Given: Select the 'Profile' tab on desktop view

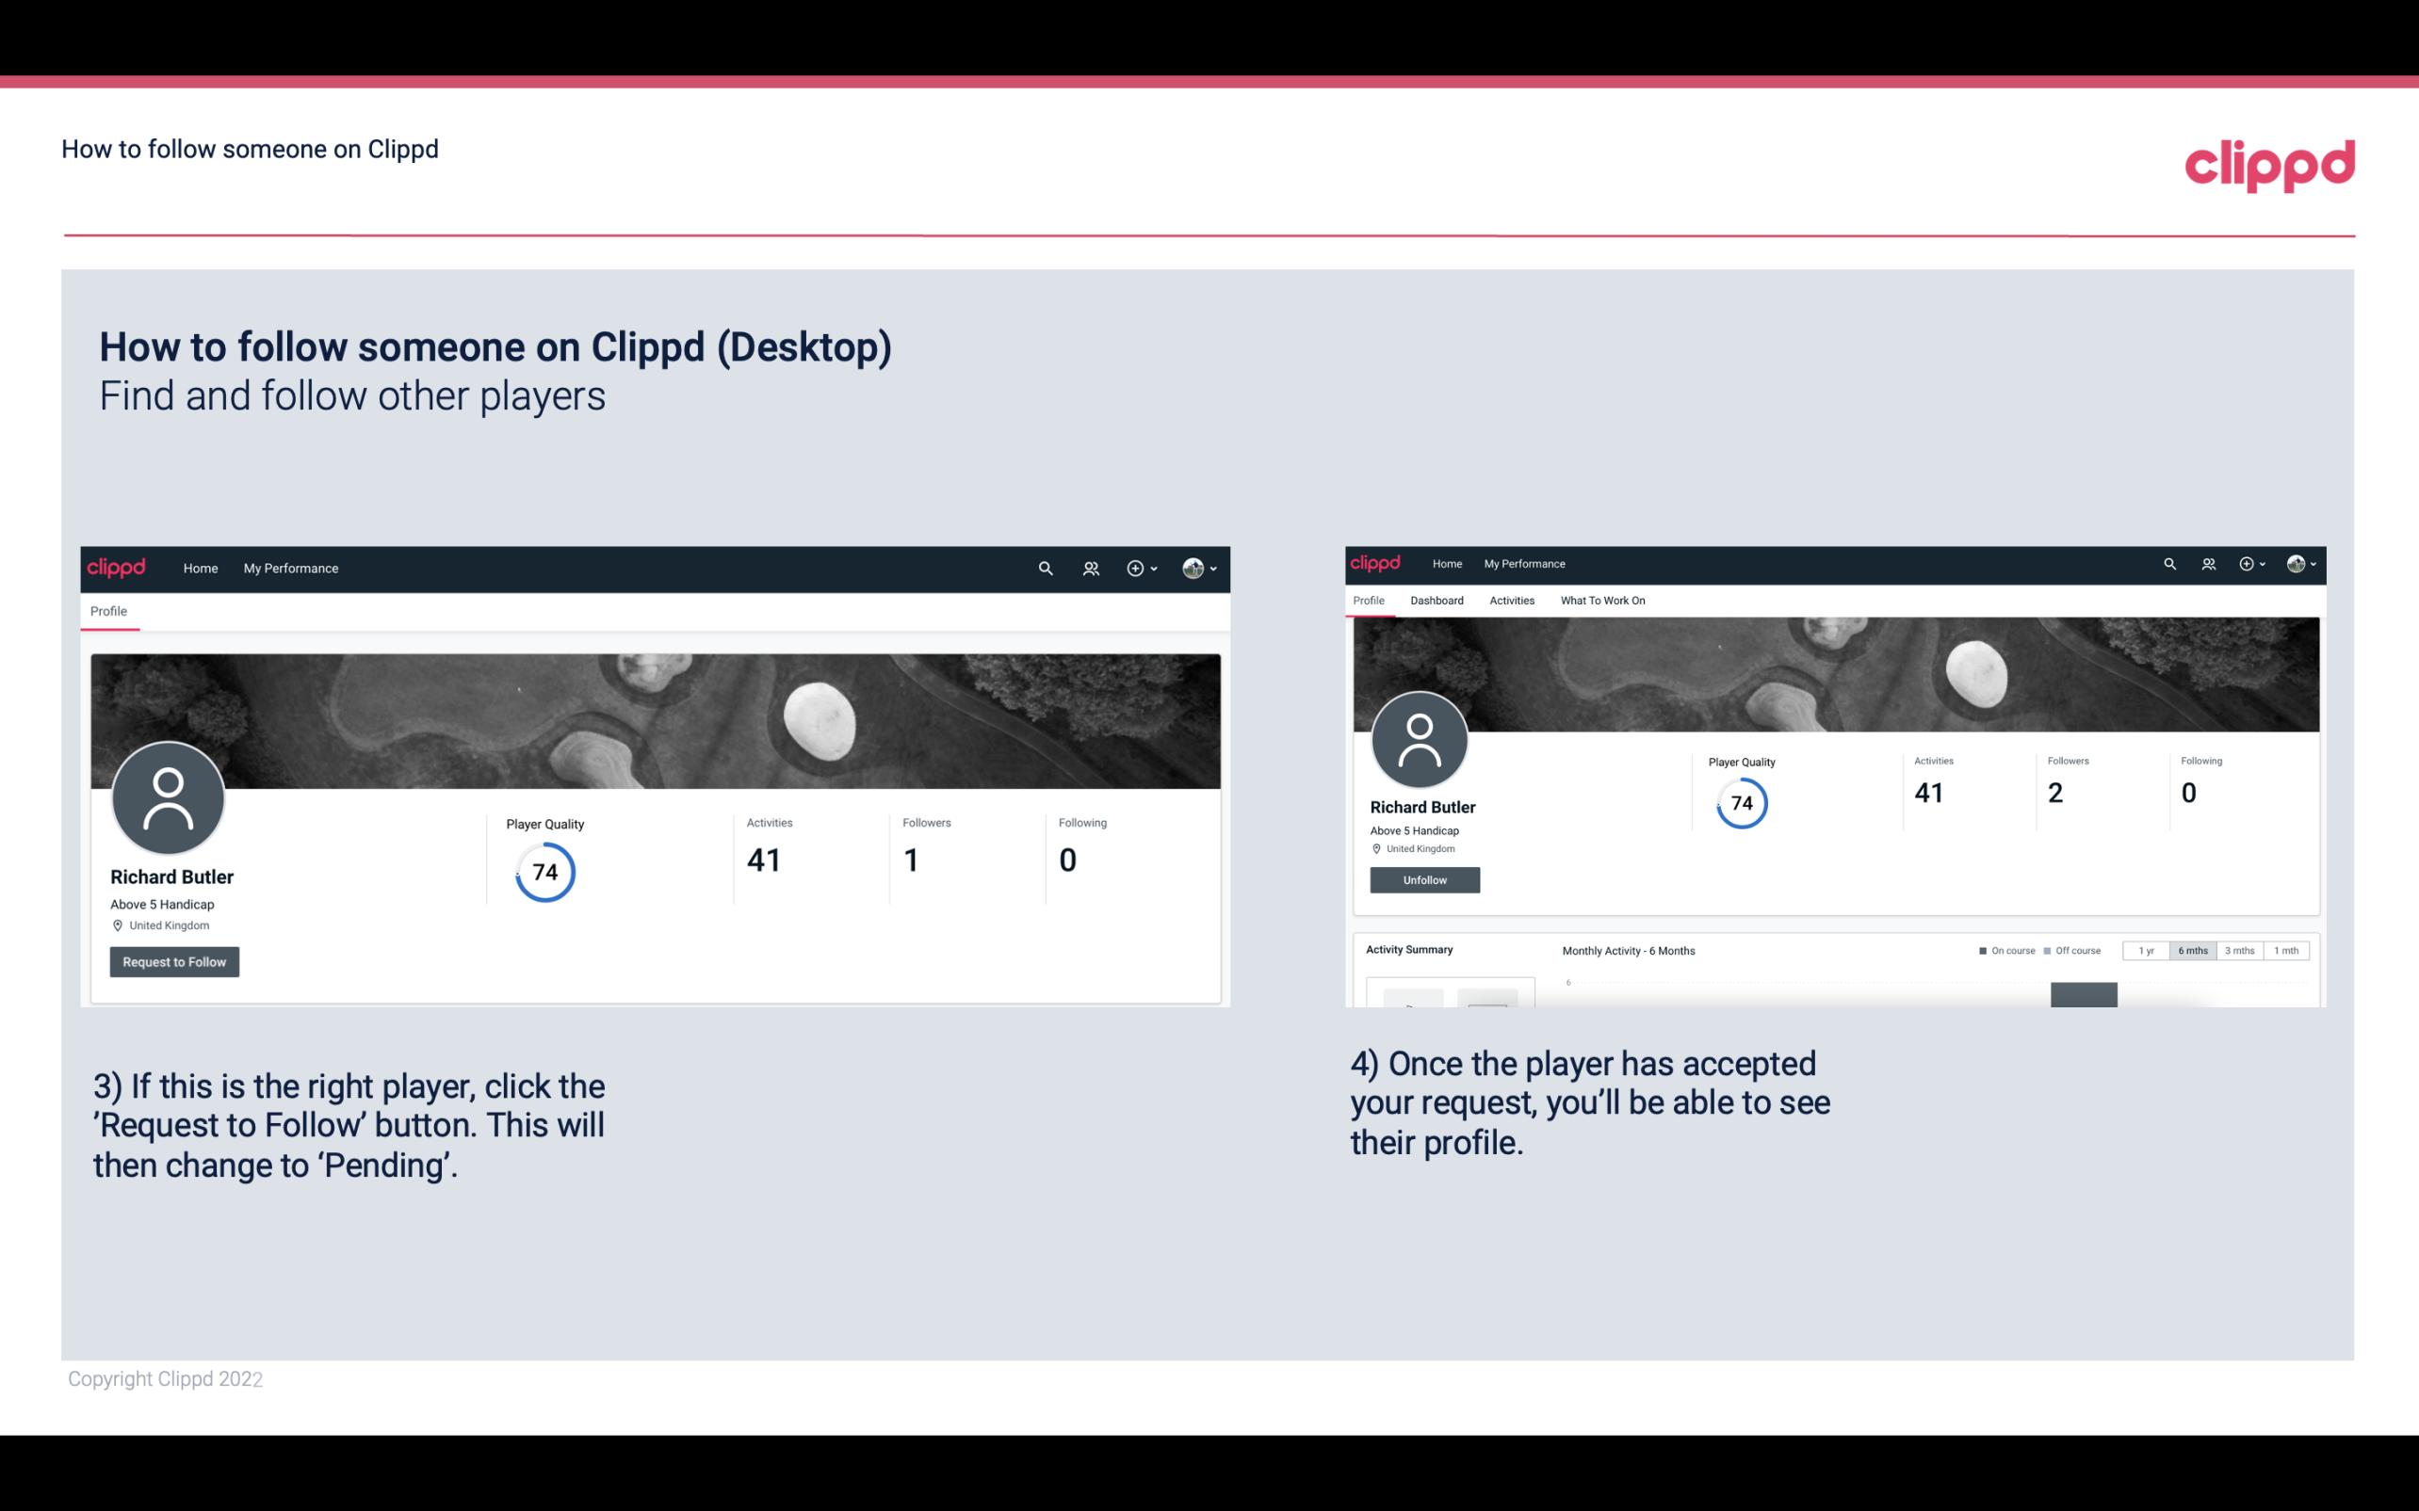Looking at the screenshot, I should (108, 611).
